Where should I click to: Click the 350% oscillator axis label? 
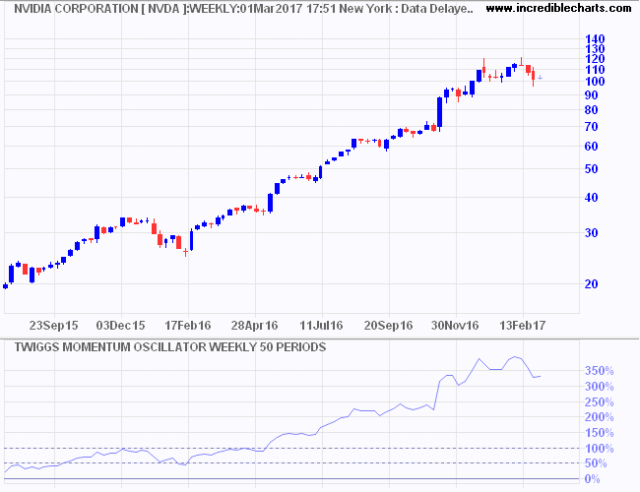599,371
